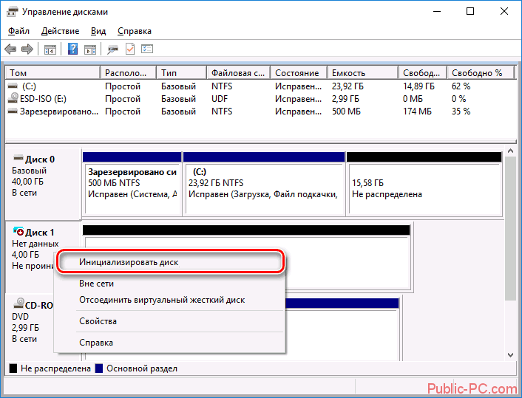Screen dimensions: 522x398
Task: Open the Действие menu
Action: pos(60,31)
